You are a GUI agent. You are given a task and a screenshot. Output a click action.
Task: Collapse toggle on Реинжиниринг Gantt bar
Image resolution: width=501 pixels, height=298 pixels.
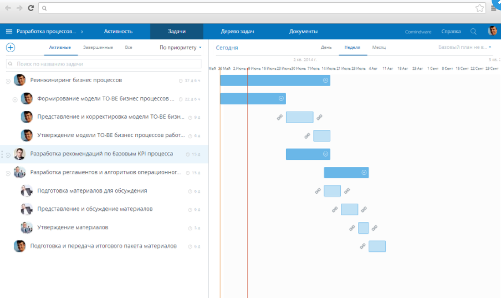[x=325, y=80]
